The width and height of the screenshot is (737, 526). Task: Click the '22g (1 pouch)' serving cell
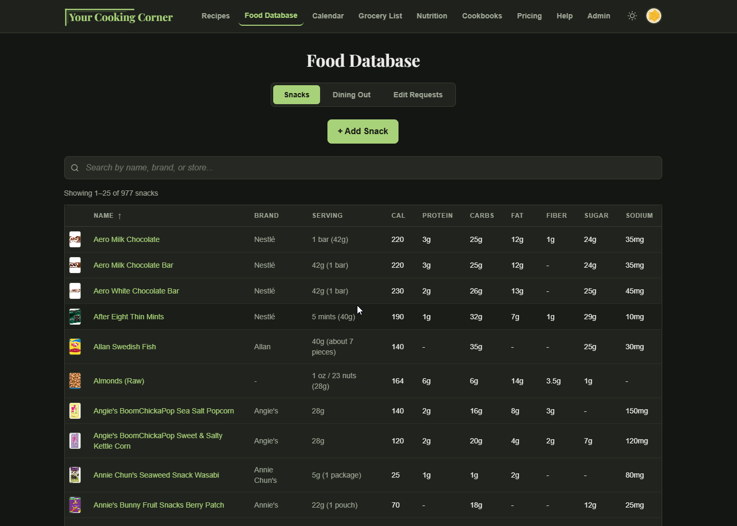point(335,505)
